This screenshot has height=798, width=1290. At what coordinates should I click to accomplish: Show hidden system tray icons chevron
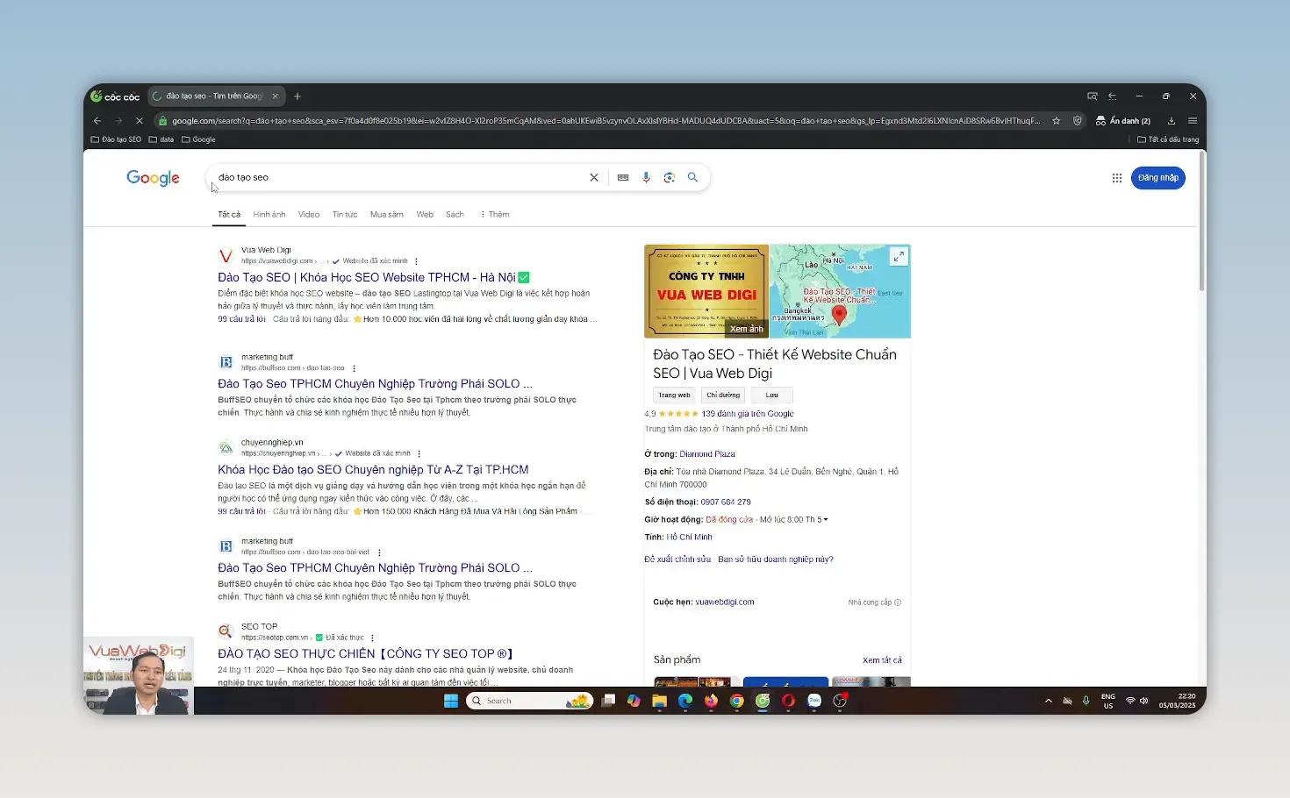point(1048,701)
